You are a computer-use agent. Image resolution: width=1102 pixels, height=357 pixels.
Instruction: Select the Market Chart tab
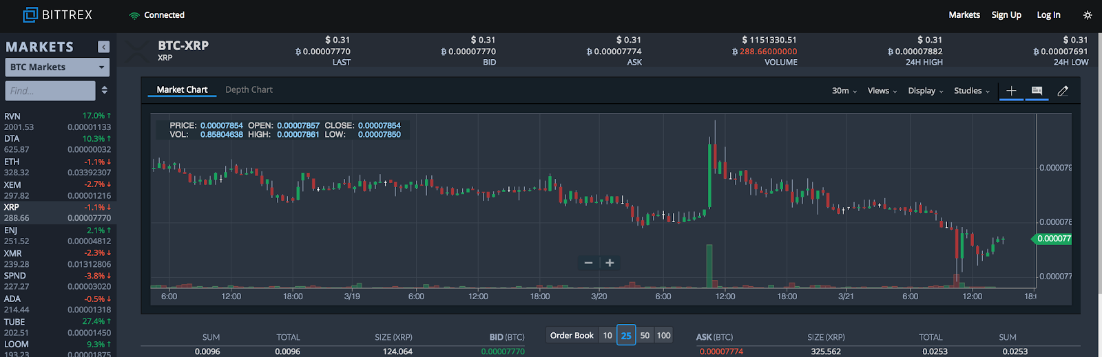point(182,90)
